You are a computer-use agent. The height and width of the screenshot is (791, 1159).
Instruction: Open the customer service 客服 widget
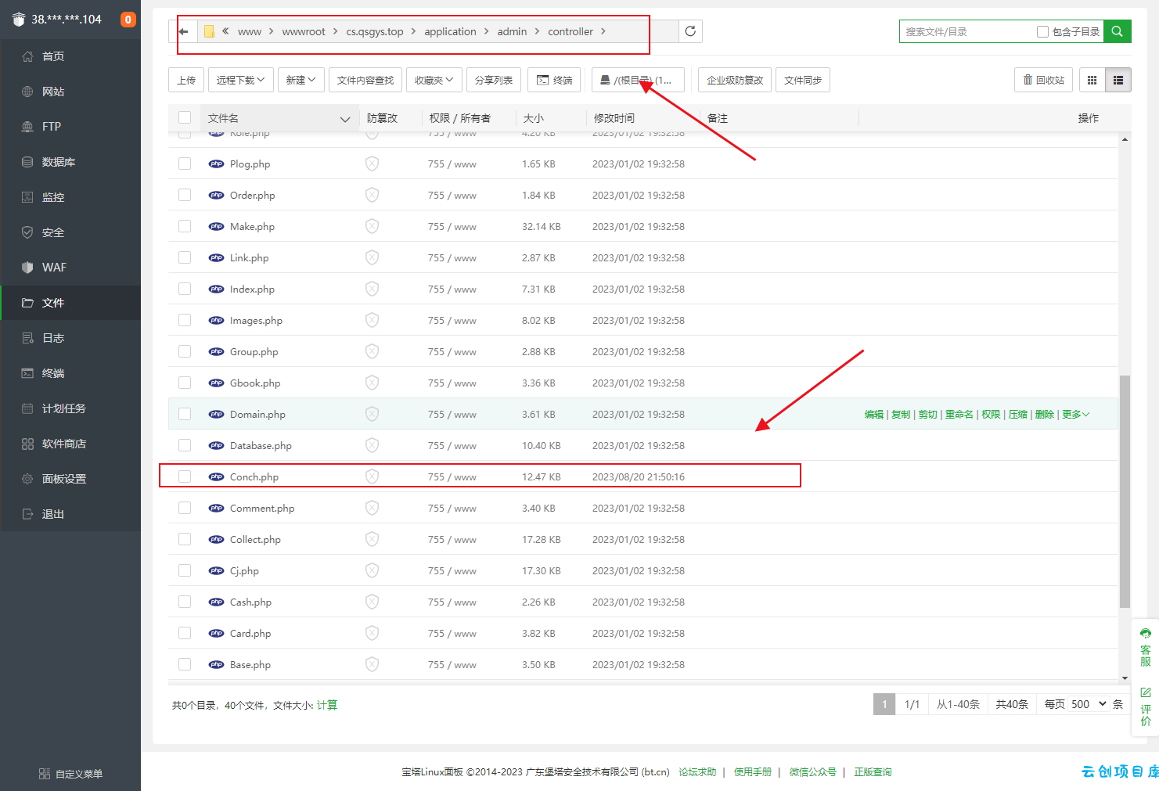[x=1145, y=646]
